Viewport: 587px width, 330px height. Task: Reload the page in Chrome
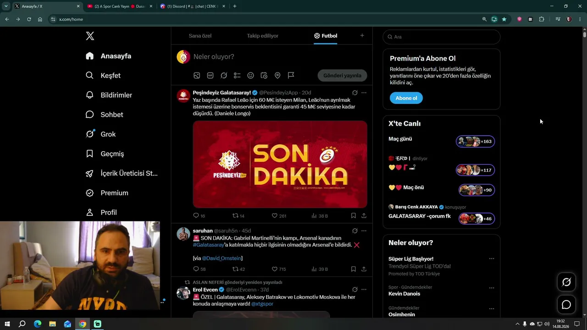coord(29,19)
